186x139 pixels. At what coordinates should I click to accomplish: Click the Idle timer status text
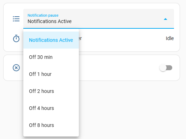click(x=170, y=38)
